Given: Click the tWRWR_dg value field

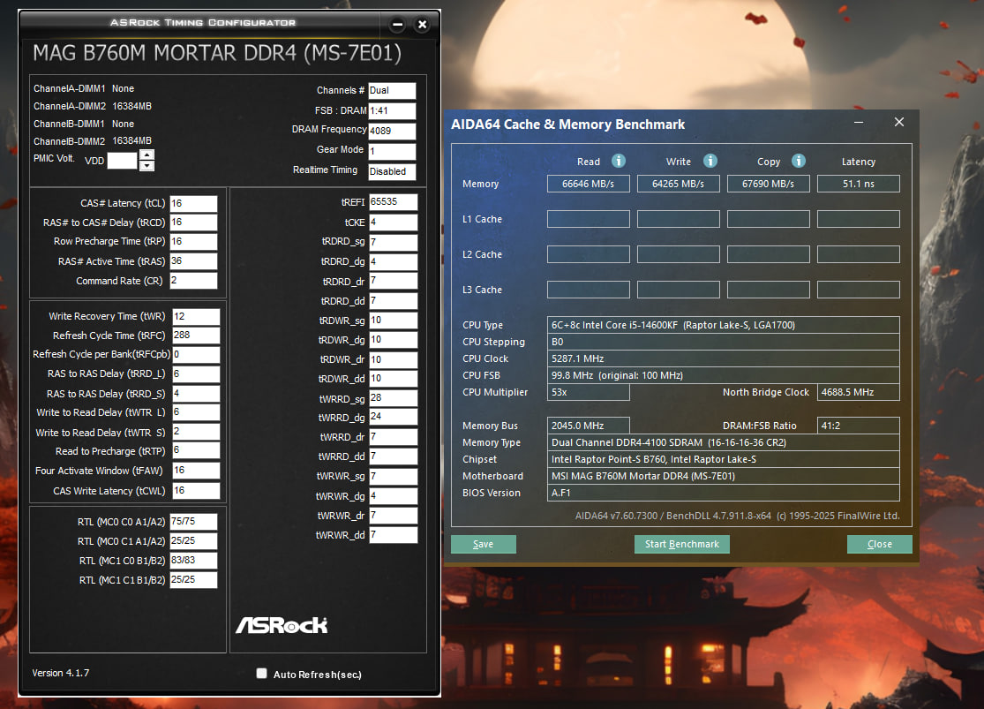Looking at the screenshot, I should [x=394, y=496].
